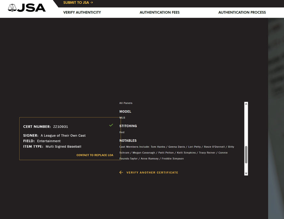Open the Submit to JSA link
Screen dimensions: 284x219
tap(78, 3)
